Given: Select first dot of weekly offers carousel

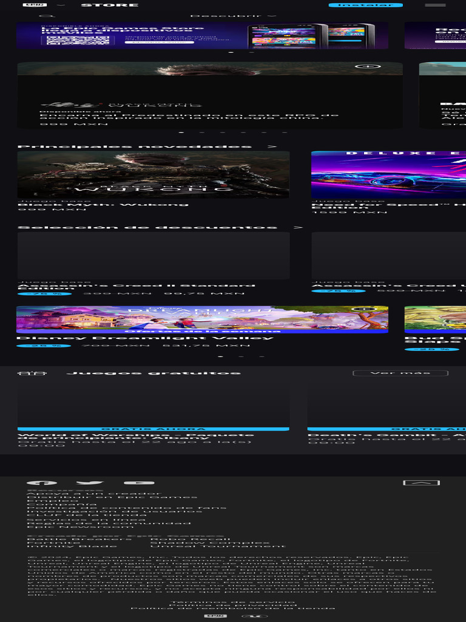Looking at the screenshot, I should coord(221,357).
